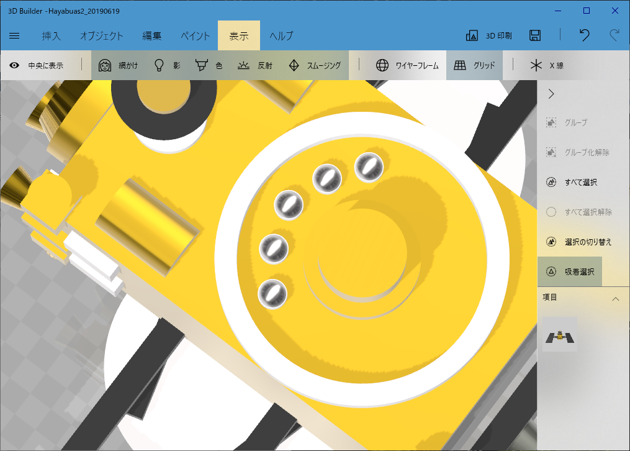Select the ペイント tab

(196, 36)
